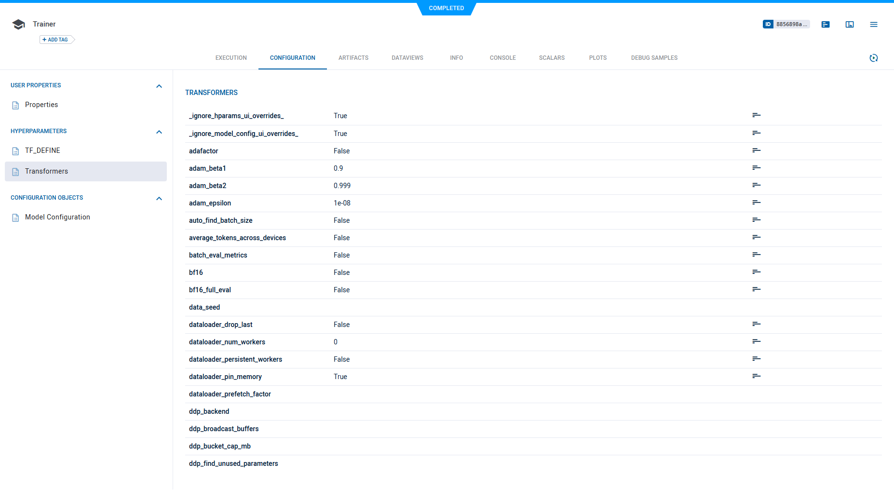Open the hamburger menu in the top right

[873, 25]
